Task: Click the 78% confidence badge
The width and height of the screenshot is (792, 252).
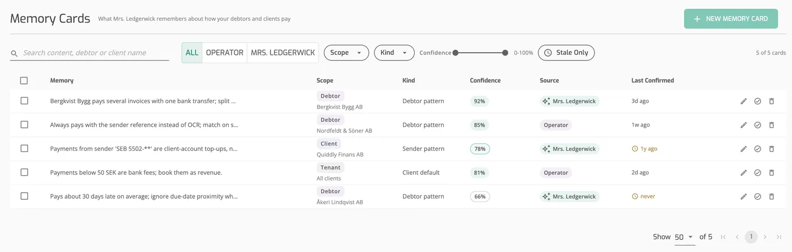Action: click(x=480, y=149)
